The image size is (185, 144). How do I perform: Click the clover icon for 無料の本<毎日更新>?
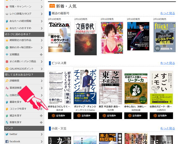click(7, 47)
